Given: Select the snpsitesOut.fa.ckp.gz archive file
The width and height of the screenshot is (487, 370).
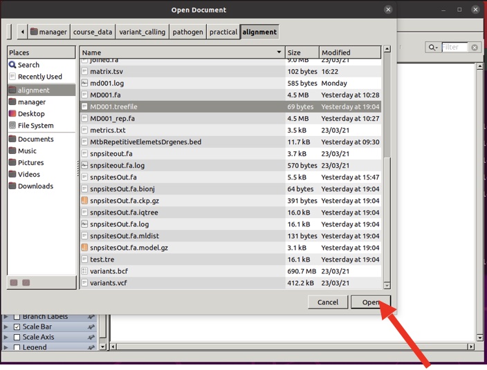Looking at the screenshot, I should click(125, 201).
